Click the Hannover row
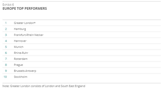The height and width of the screenshot is (90, 163). [82, 41]
